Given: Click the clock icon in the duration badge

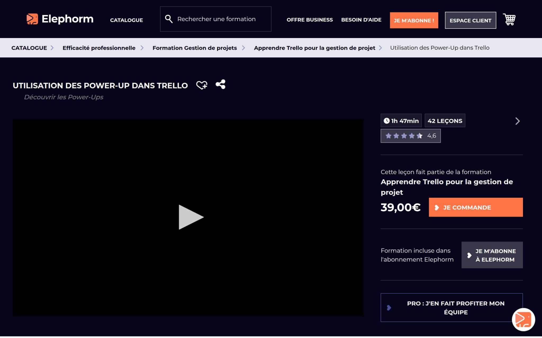Looking at the screenshot, I should 387,121.
